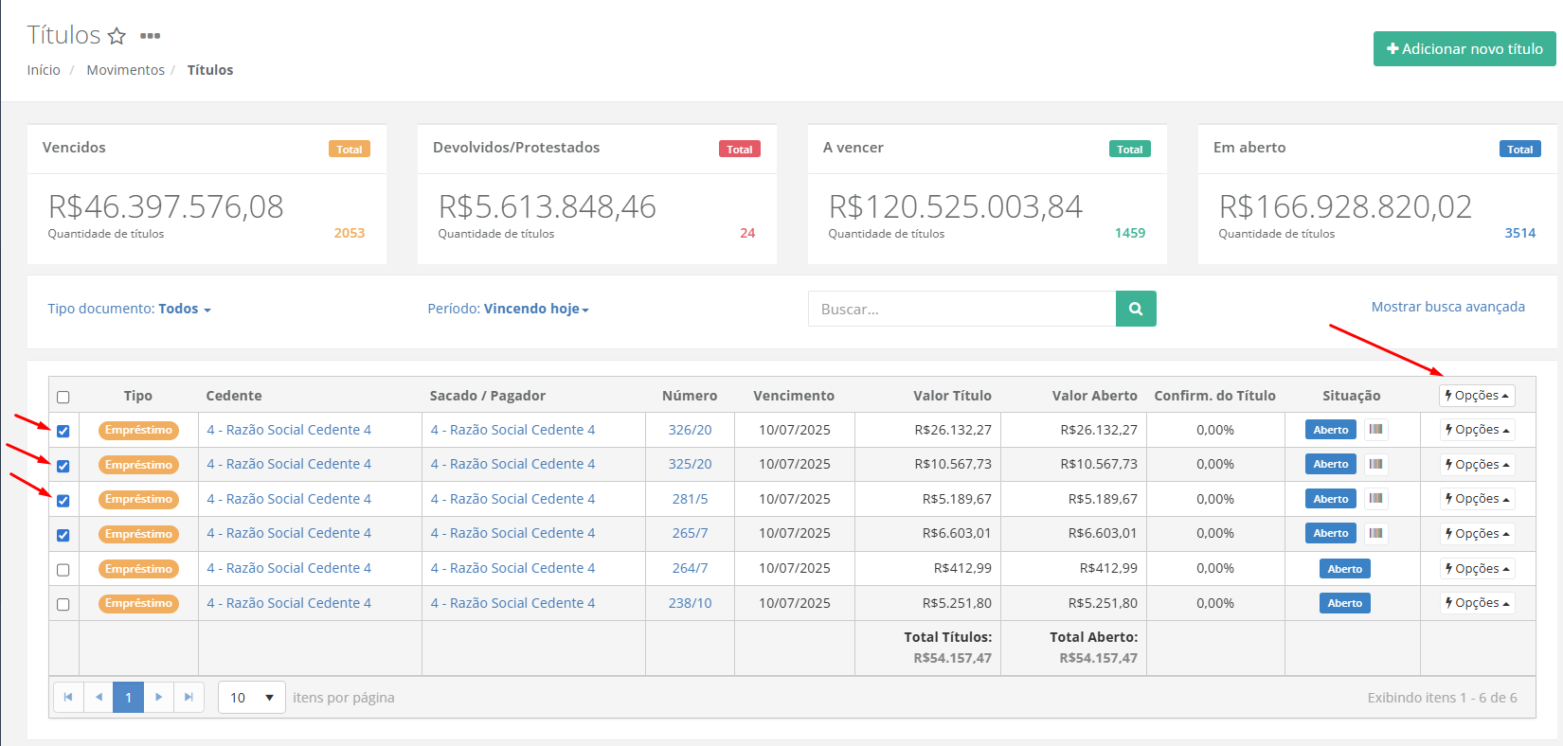Image resolution: width=1563 pixels, height=746 pixels.
Task: Navigate to Movimentos in the breadcrumb
Action: (125, 70)
